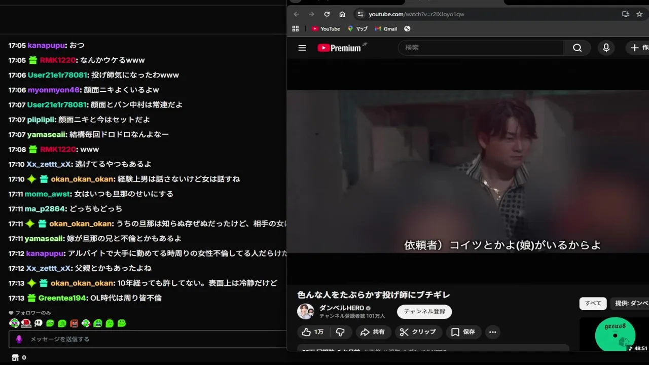The image size is (649, 365).
Task: Click username momo_awst in chat
Action: (49, 194)
